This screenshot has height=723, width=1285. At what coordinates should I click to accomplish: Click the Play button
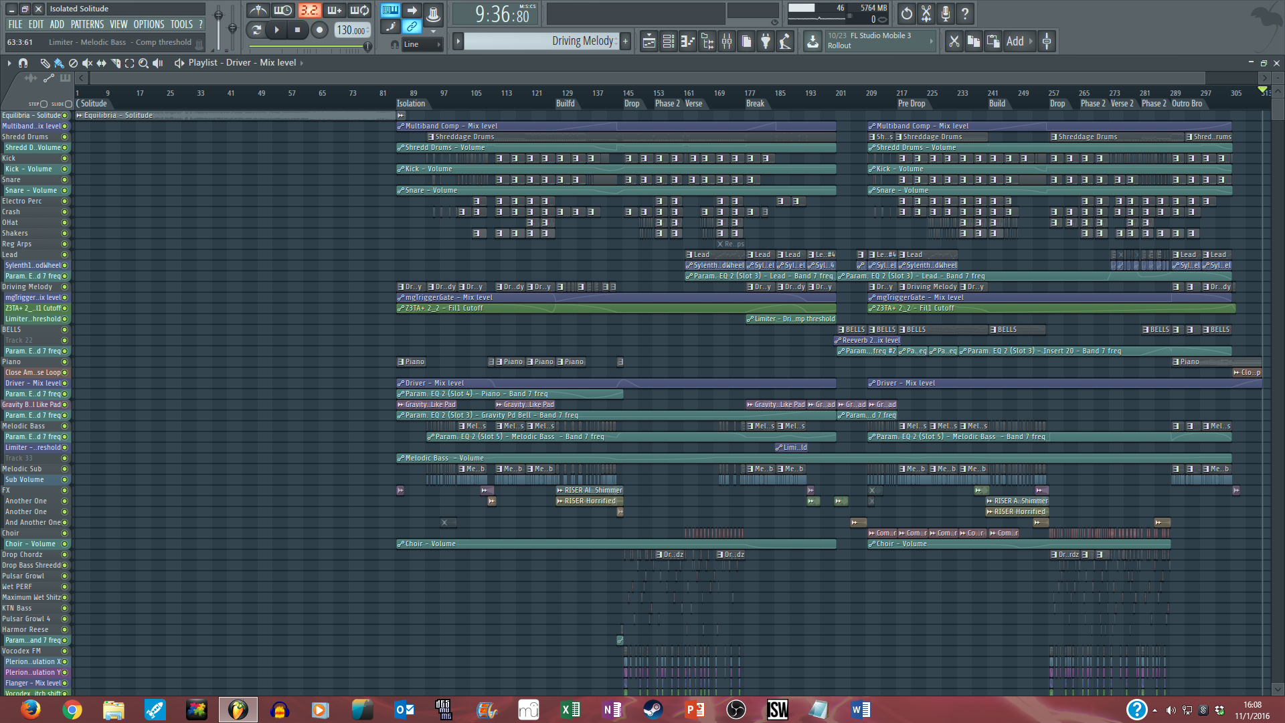pos(276,29)
